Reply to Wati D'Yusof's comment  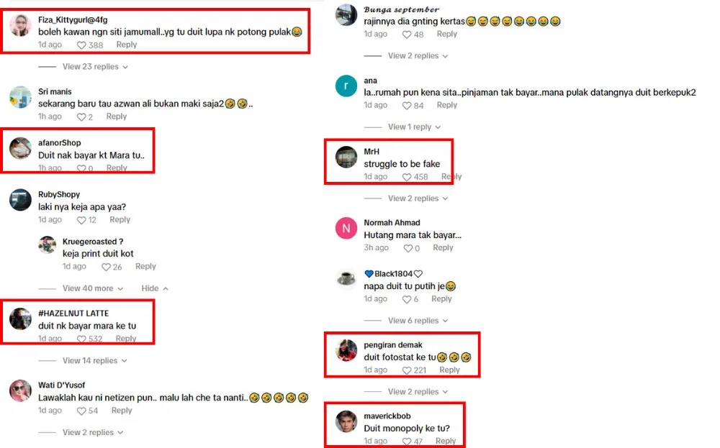pos(122,411)
